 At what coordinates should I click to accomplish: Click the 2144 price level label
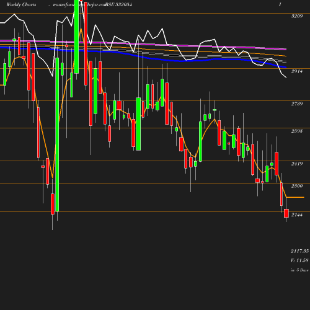297,215
